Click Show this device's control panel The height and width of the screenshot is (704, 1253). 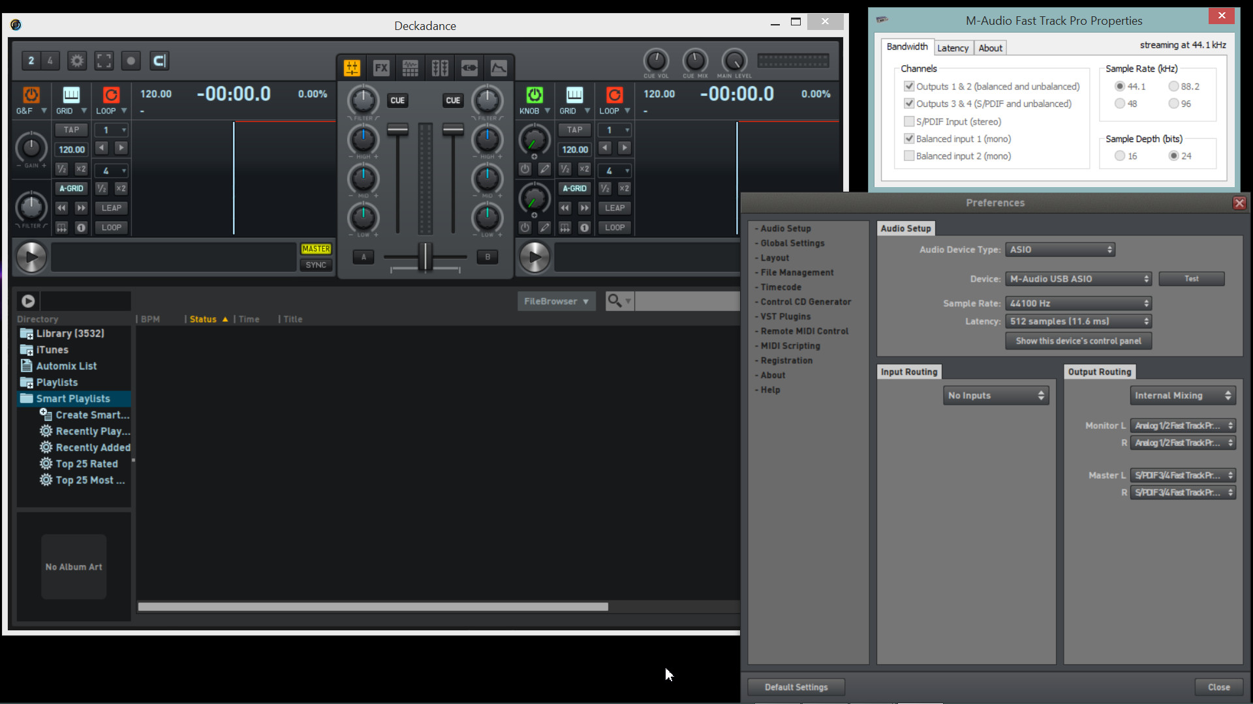pos(1079,341)
